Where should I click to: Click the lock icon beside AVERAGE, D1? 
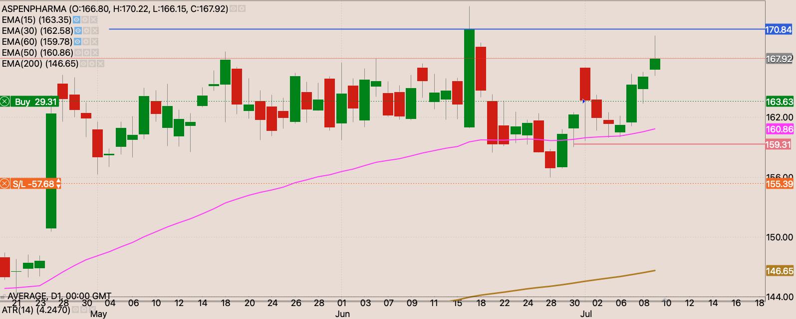pos(3,297)
